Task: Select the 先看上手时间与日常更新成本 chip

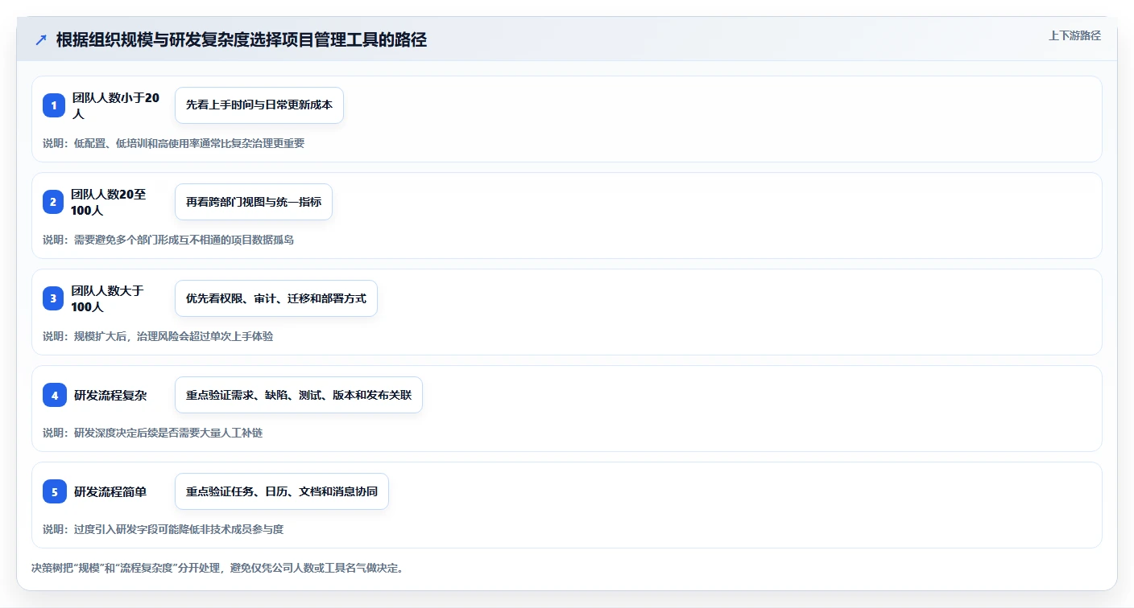Action: (x=259, y=105)
